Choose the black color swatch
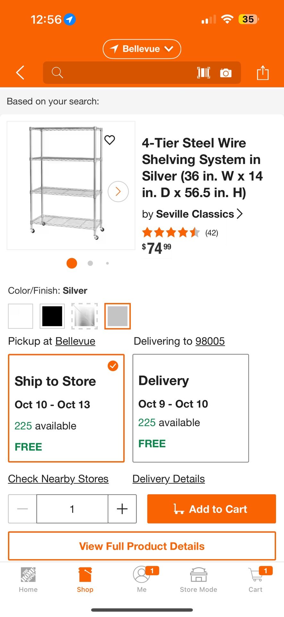 [52, 316]
